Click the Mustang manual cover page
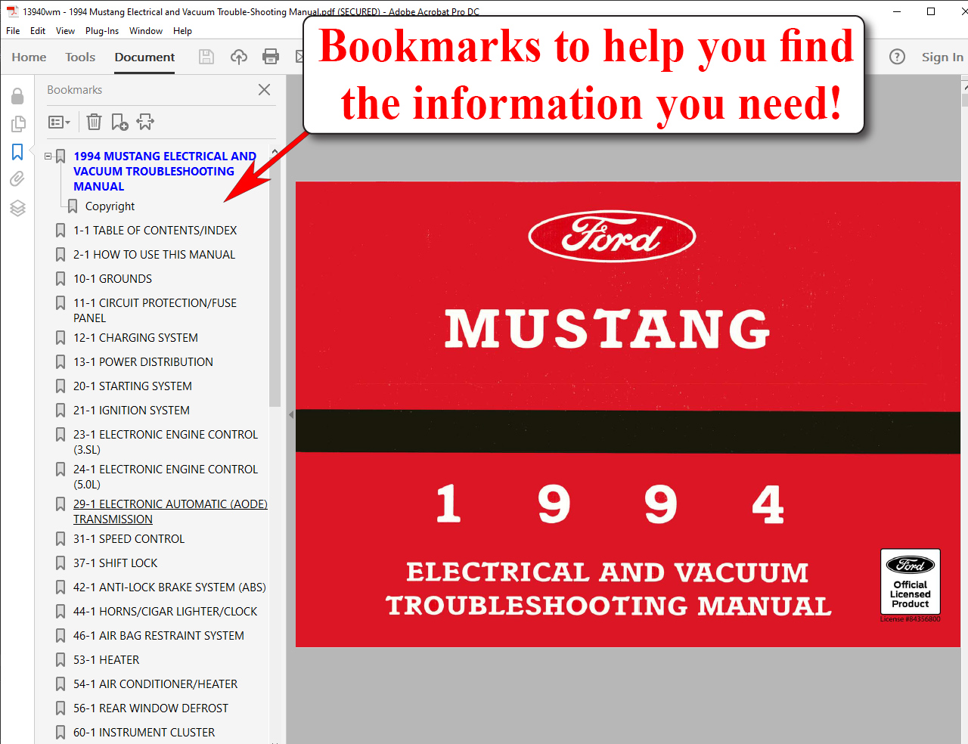The image size is (968, 744). pos(628,414)
